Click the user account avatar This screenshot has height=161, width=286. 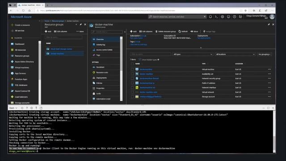272,17
